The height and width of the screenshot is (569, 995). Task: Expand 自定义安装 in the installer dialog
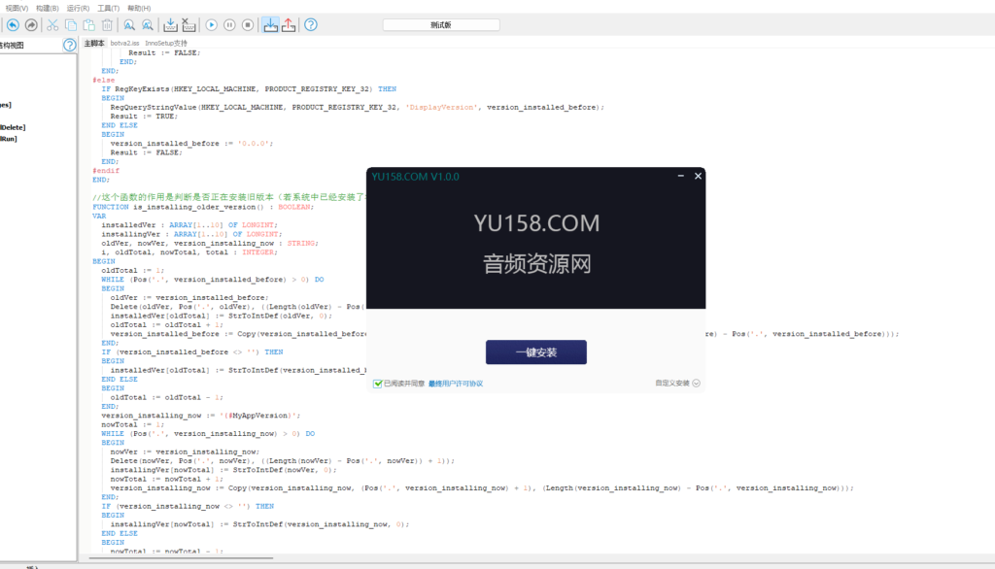(686, 382)
